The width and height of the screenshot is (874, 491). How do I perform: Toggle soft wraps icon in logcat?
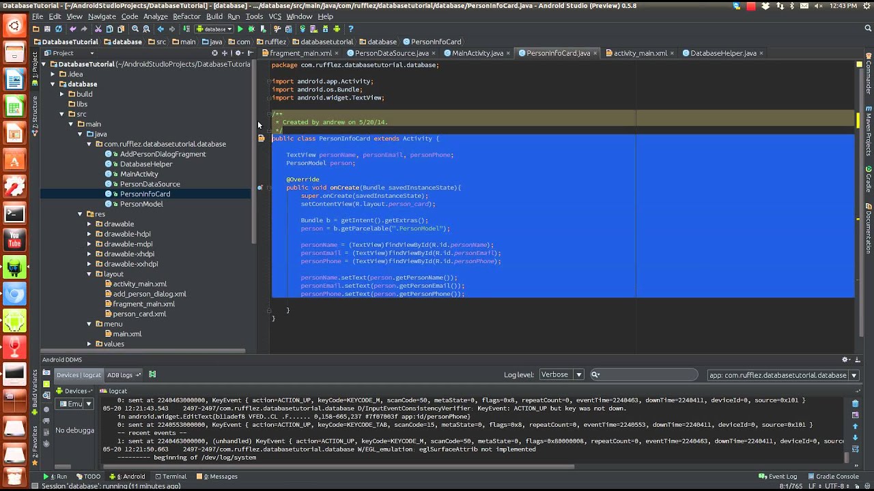(855, 449)
